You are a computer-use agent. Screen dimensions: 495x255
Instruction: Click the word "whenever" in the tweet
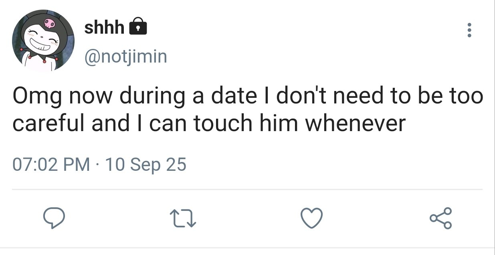click(x=356, y=124)
